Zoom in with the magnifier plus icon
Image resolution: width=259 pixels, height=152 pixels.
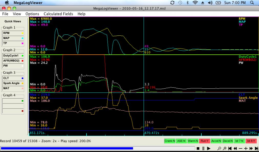pos(225,148)
